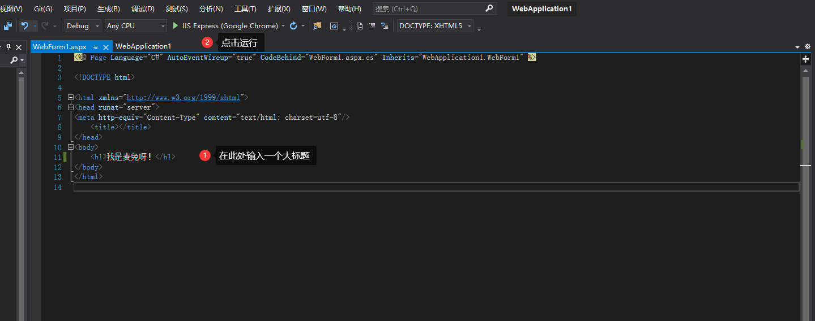Click the green Start play icon
This screenshot has width=815, height=321.
pos(176,26)
